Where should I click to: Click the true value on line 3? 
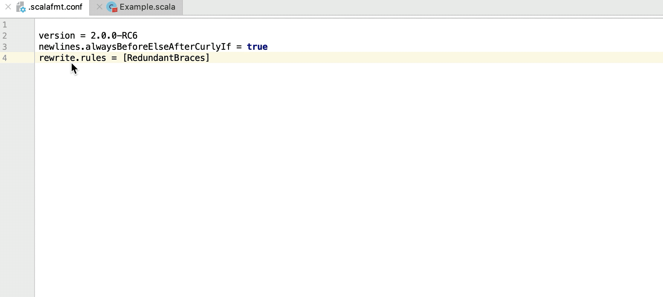pyautogui.click(x=257, y=47)
